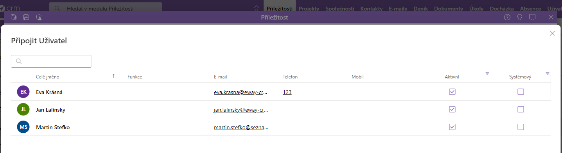562x153 pixels.
Task: Sort by the Celé jméno column
Action: pos(47,77)
